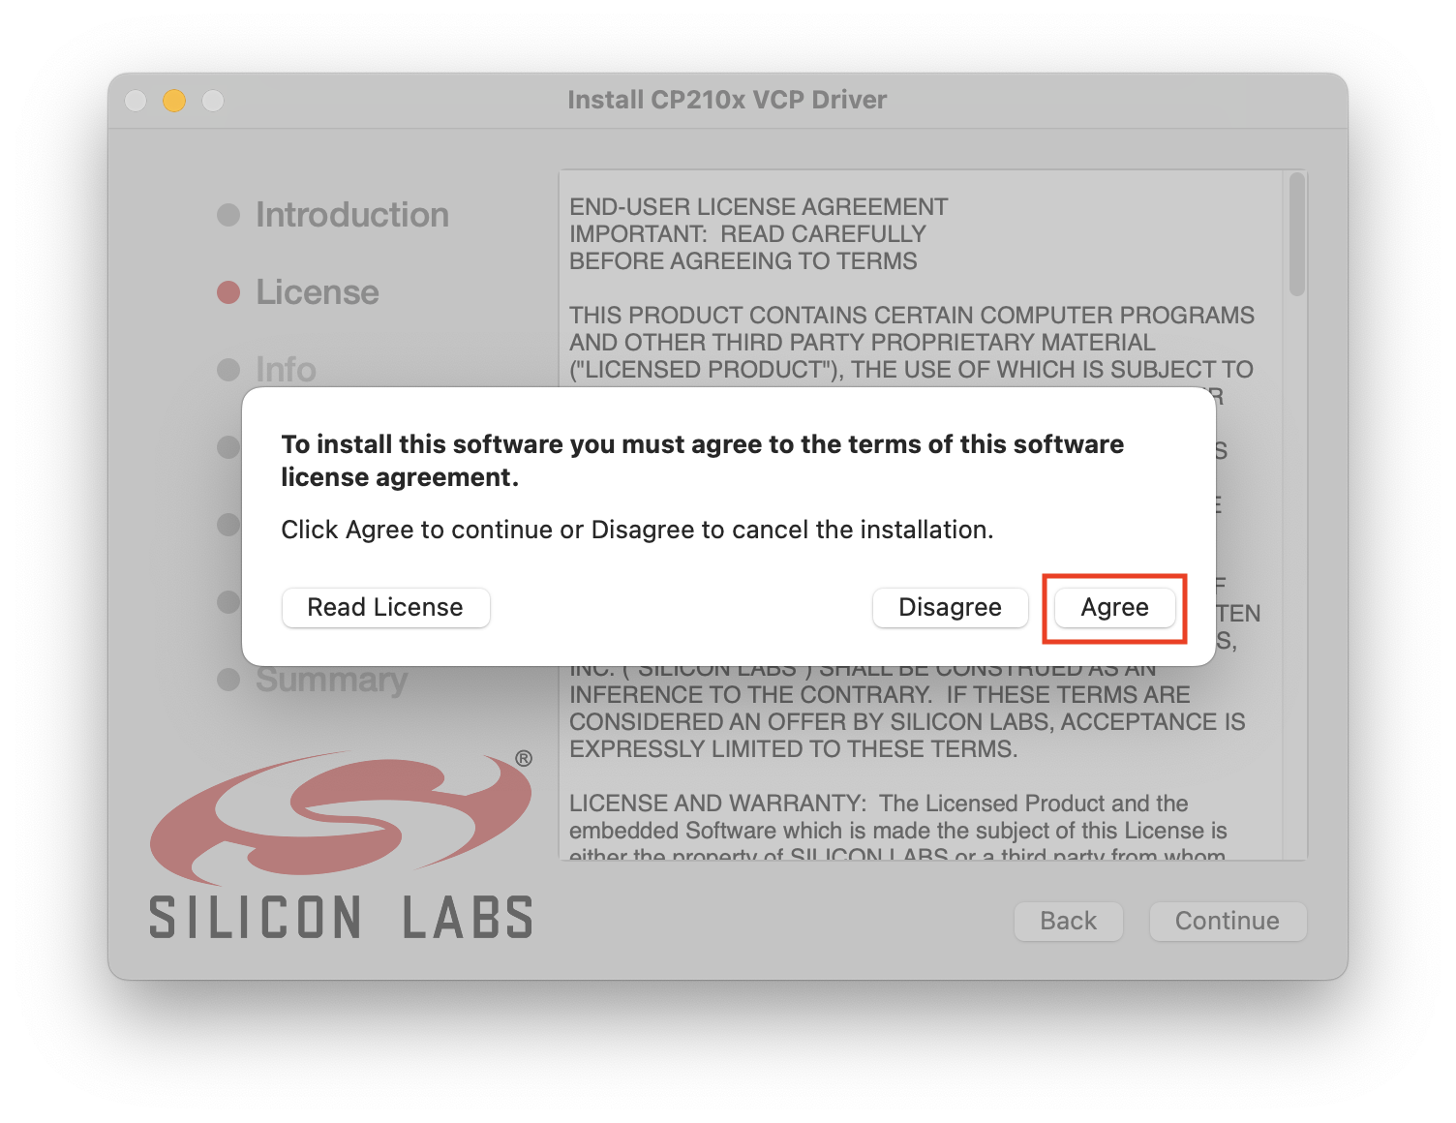1456x1123 pixels.
Task: Click the registered trademark symbol by logo
Action: tap(524, 759)
